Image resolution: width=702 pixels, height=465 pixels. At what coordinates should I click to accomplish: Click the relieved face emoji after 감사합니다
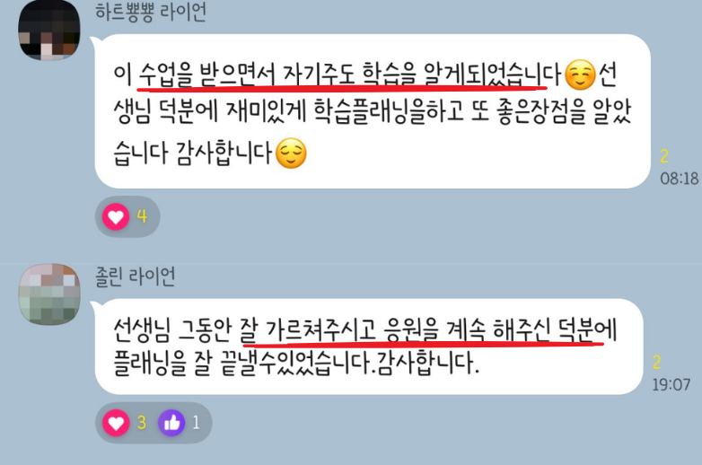[291, 154]
